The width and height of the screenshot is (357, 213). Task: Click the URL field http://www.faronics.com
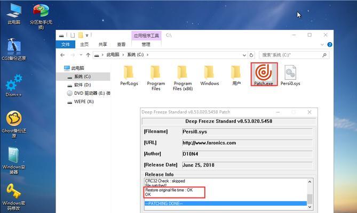(247, 143)
